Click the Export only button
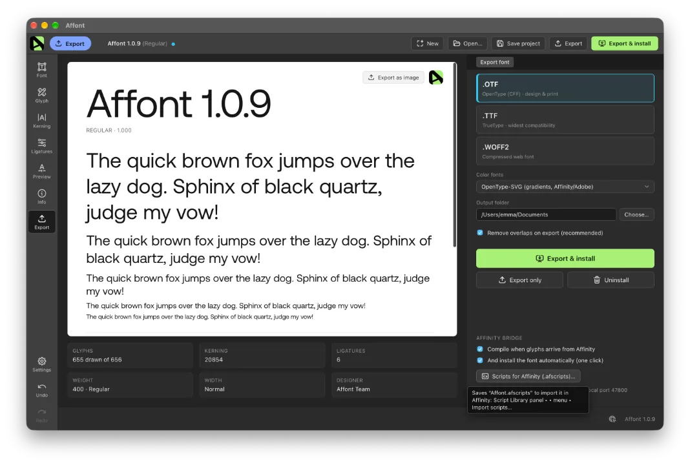The image size is (690, 465). coord(519,280)
